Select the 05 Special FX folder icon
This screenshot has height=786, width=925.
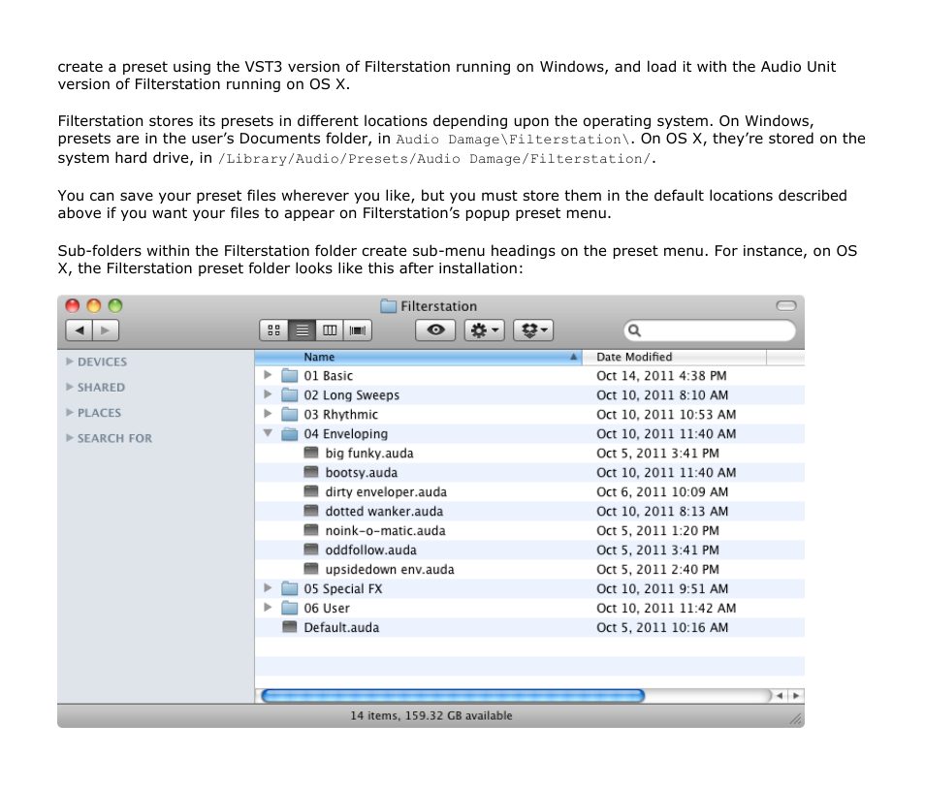tap(290, 588)
